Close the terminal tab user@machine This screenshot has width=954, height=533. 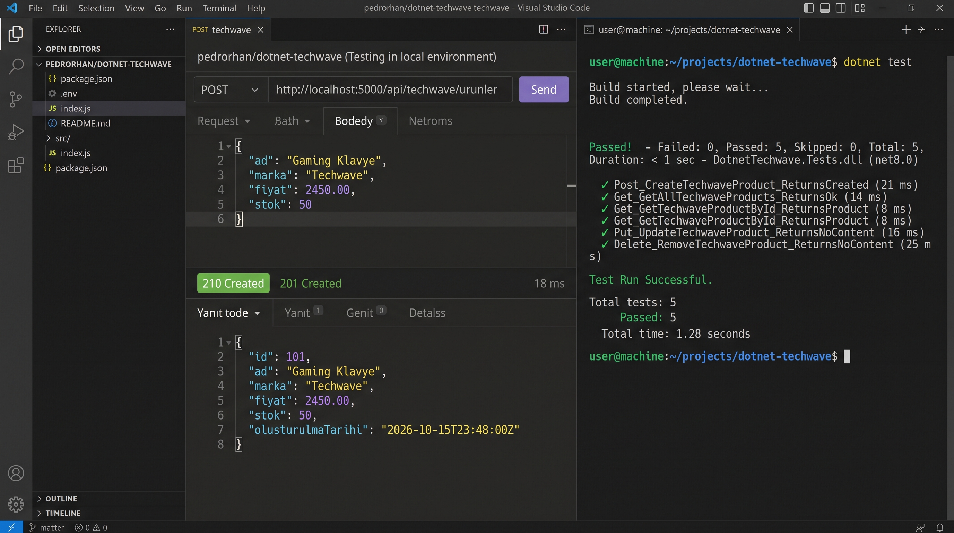click(790, 30)
